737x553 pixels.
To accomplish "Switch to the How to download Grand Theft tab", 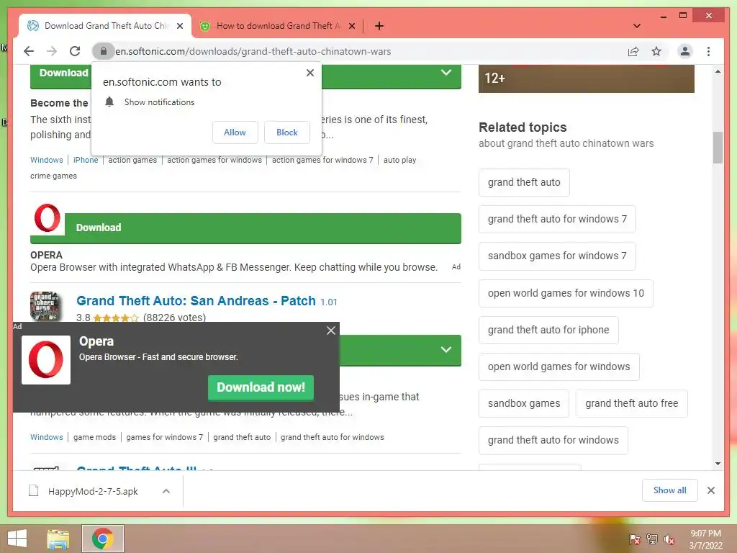I will click(277, 26).
